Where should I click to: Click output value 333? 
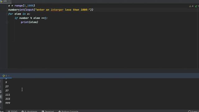pos(7,99)
